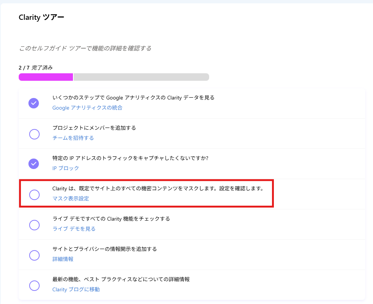
Task: Select text 特定の IP アドレスのトラフィック question
Action: [x=130, y=158]
